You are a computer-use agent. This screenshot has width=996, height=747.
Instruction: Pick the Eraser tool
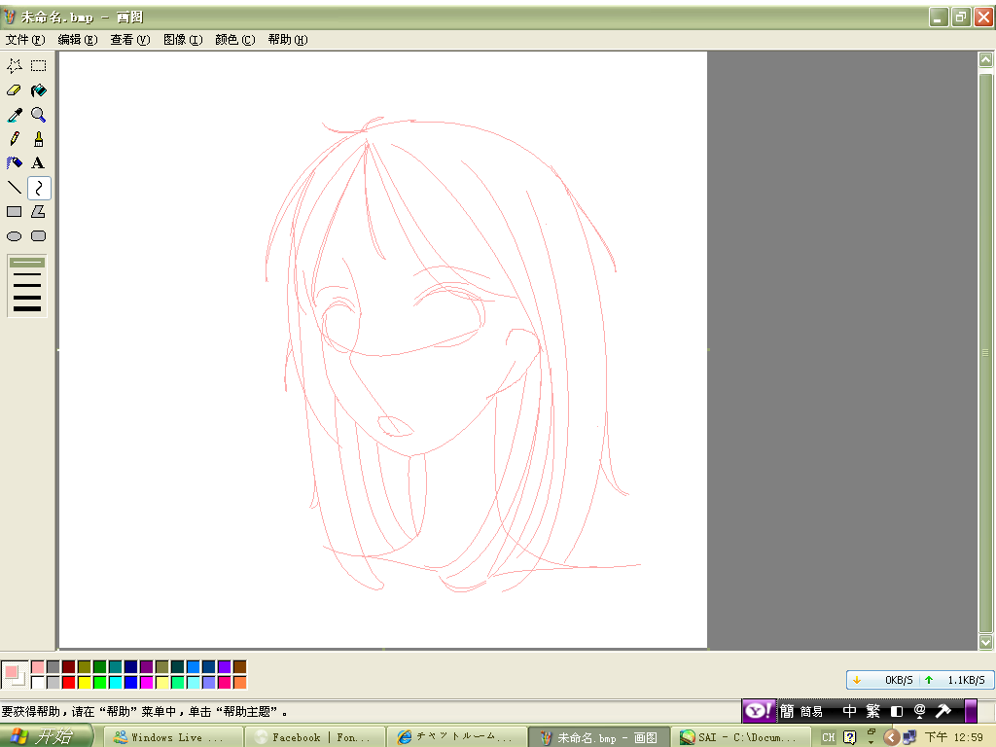pos(14,90)
